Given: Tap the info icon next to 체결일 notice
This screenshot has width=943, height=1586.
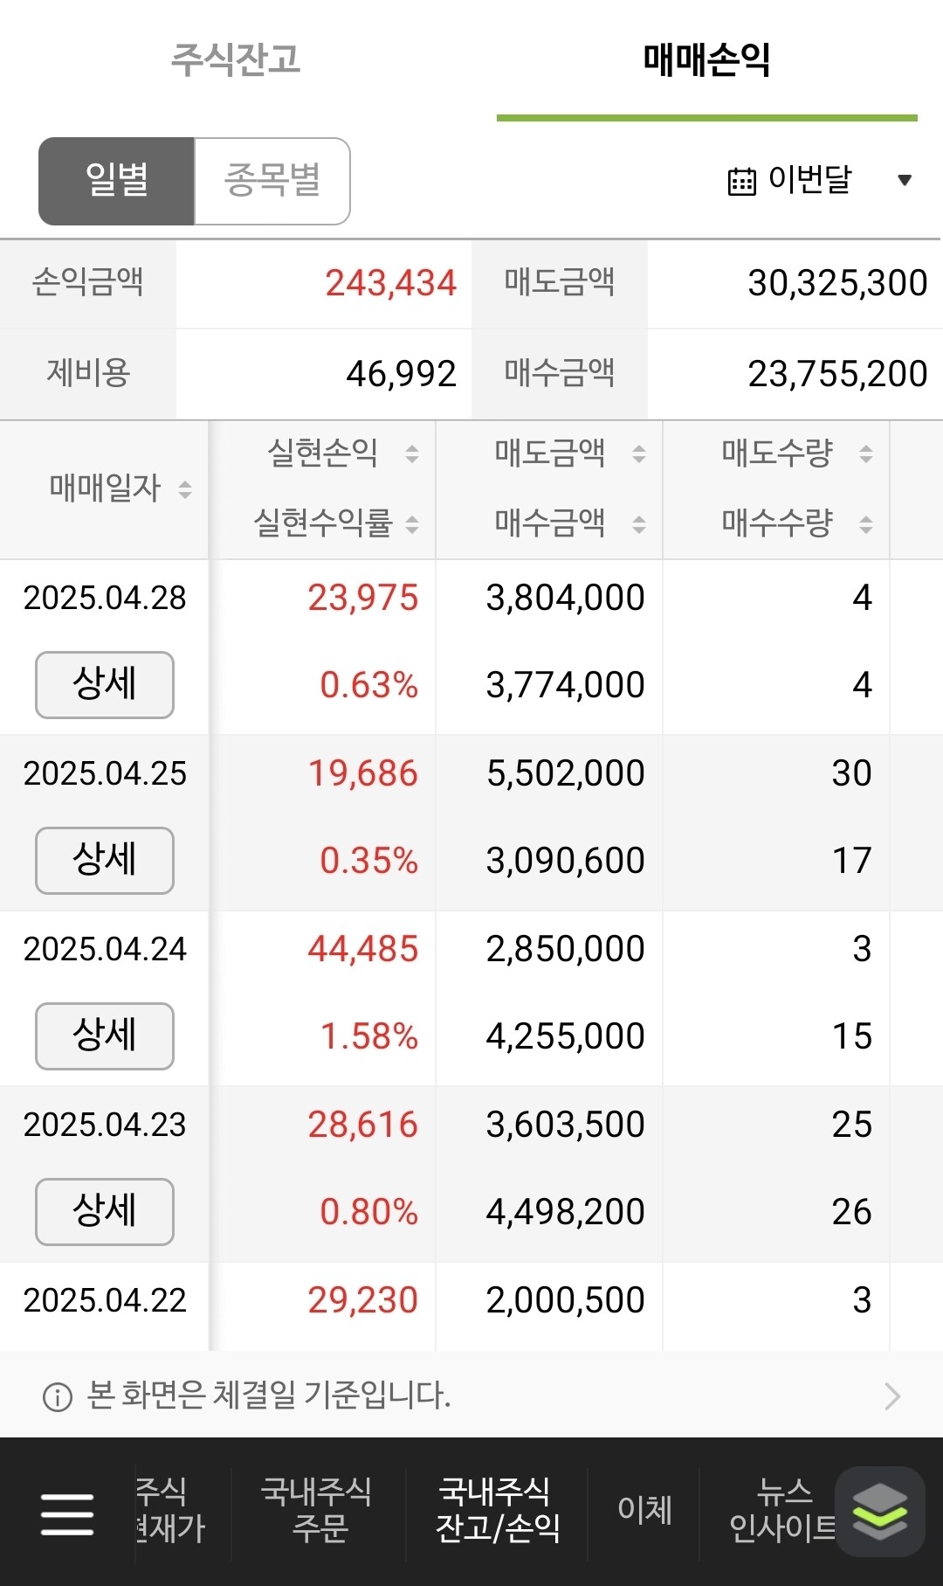Looking at the screenshot, I should (58, 1397).
